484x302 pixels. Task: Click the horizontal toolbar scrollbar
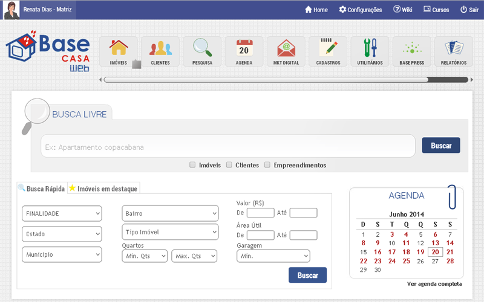click(x=267, y=79)
